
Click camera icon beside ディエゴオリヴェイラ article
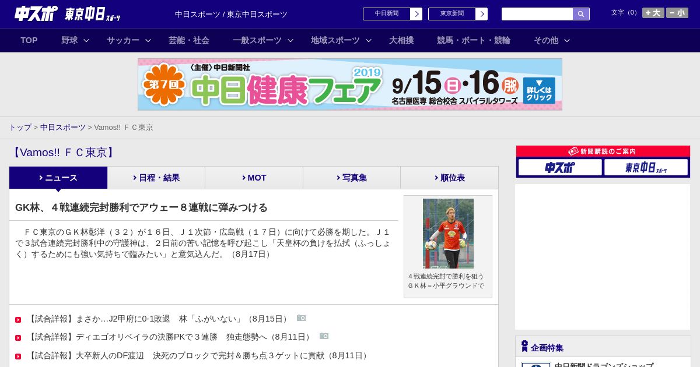(324, 336)
